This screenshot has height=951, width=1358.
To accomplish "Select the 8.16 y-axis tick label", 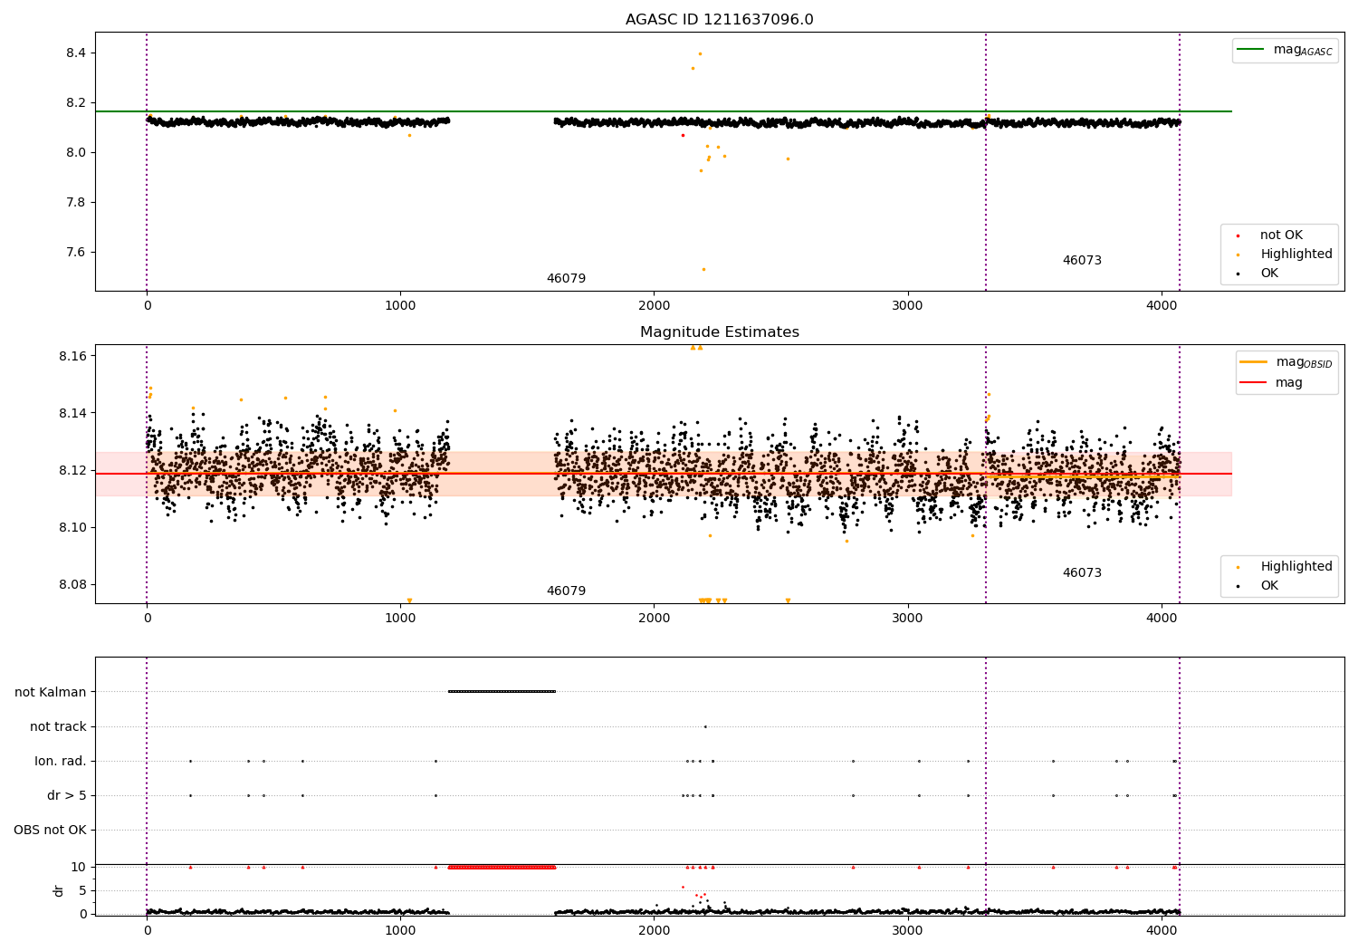I will (72, 356).
